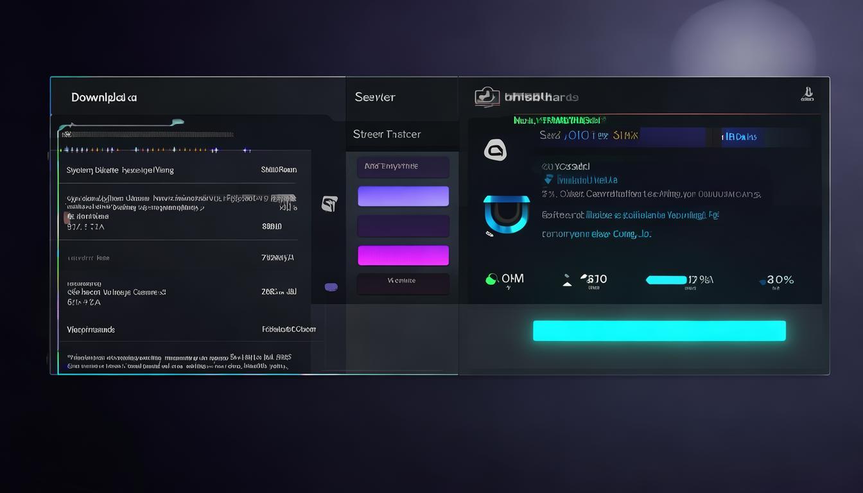863x493 pixels.
Task: Click the blue U-shaped magnet icon
Action: point(507,215)
